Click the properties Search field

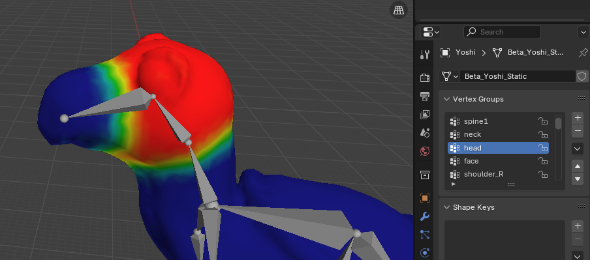coord(502,32)
